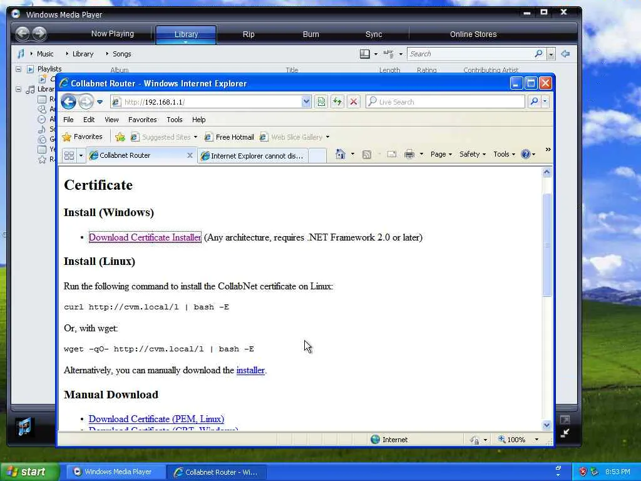
Task: Click the blue Help question icon
Action: coord(526,154)
